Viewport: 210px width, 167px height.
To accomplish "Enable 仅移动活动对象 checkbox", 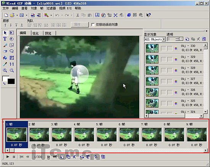I will [x=93, y=25].
